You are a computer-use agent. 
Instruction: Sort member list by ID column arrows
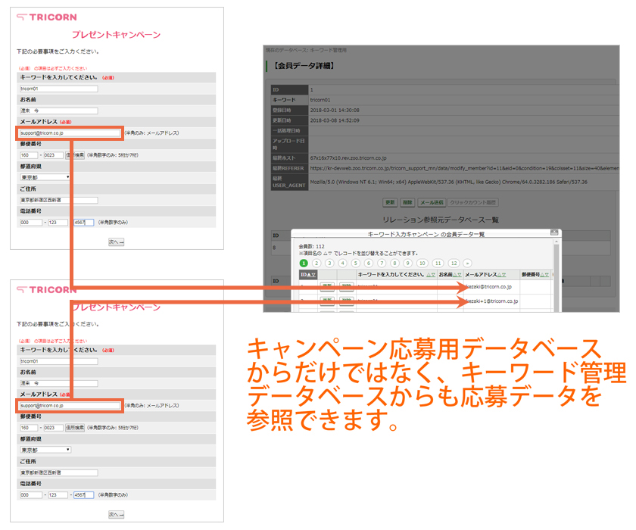click(x=311, y=275)
